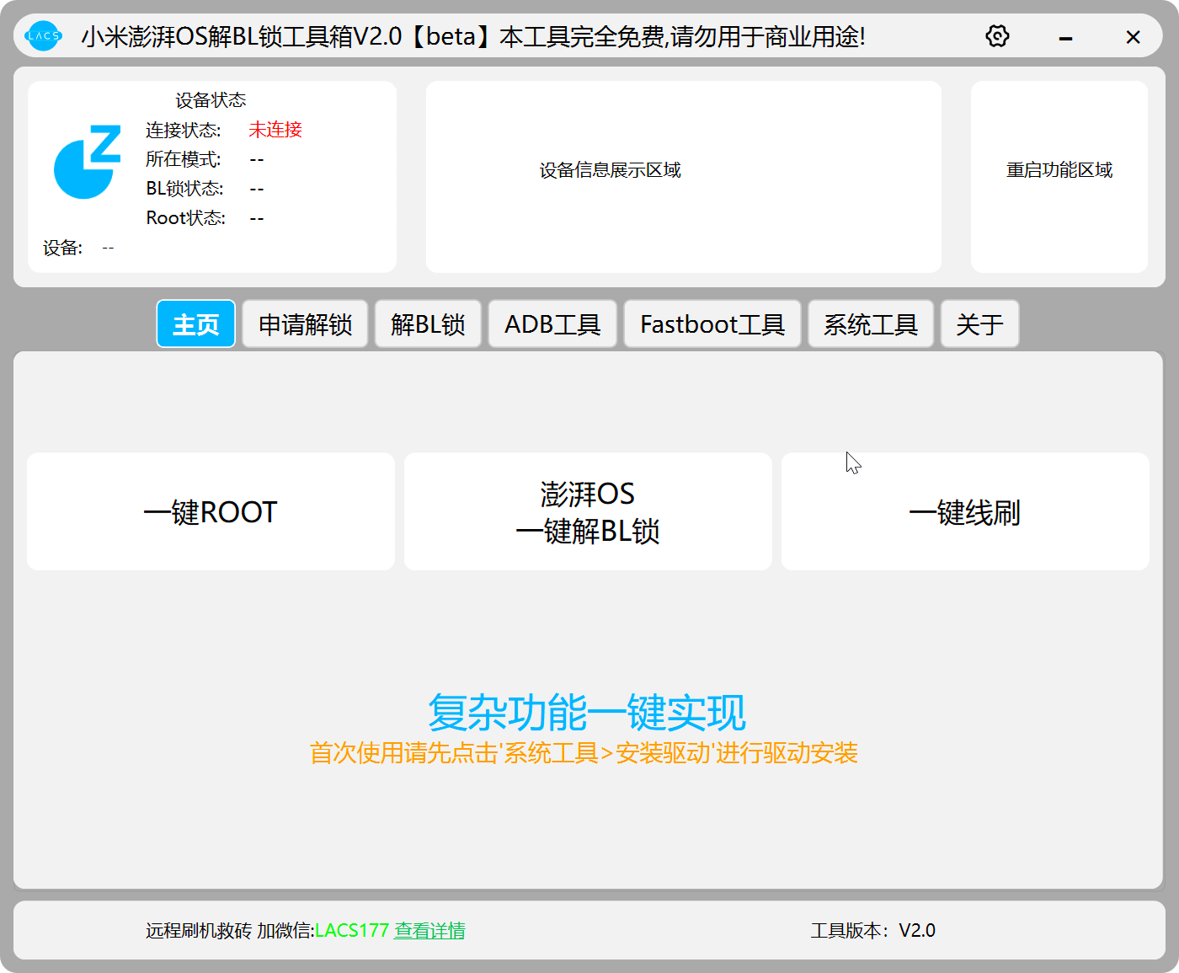The image size is (1179, 973).
Task: Switch to the 系统工具 tab
Action: tap(871, 324)
